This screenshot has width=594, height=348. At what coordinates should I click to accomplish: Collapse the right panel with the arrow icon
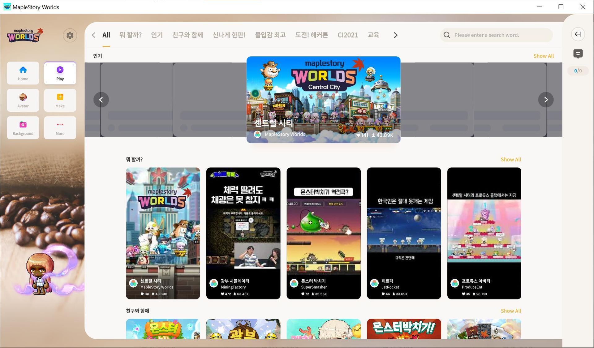point(578,34)
